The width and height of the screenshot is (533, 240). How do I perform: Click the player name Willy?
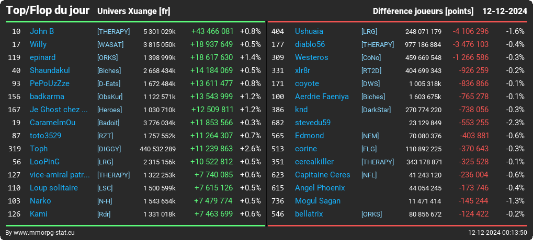click(x=38, y=44)
